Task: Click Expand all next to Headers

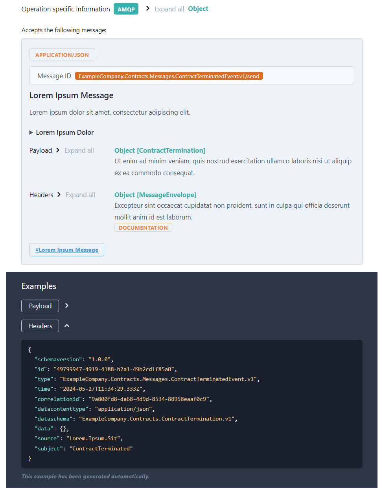Action: click(80, 195)
